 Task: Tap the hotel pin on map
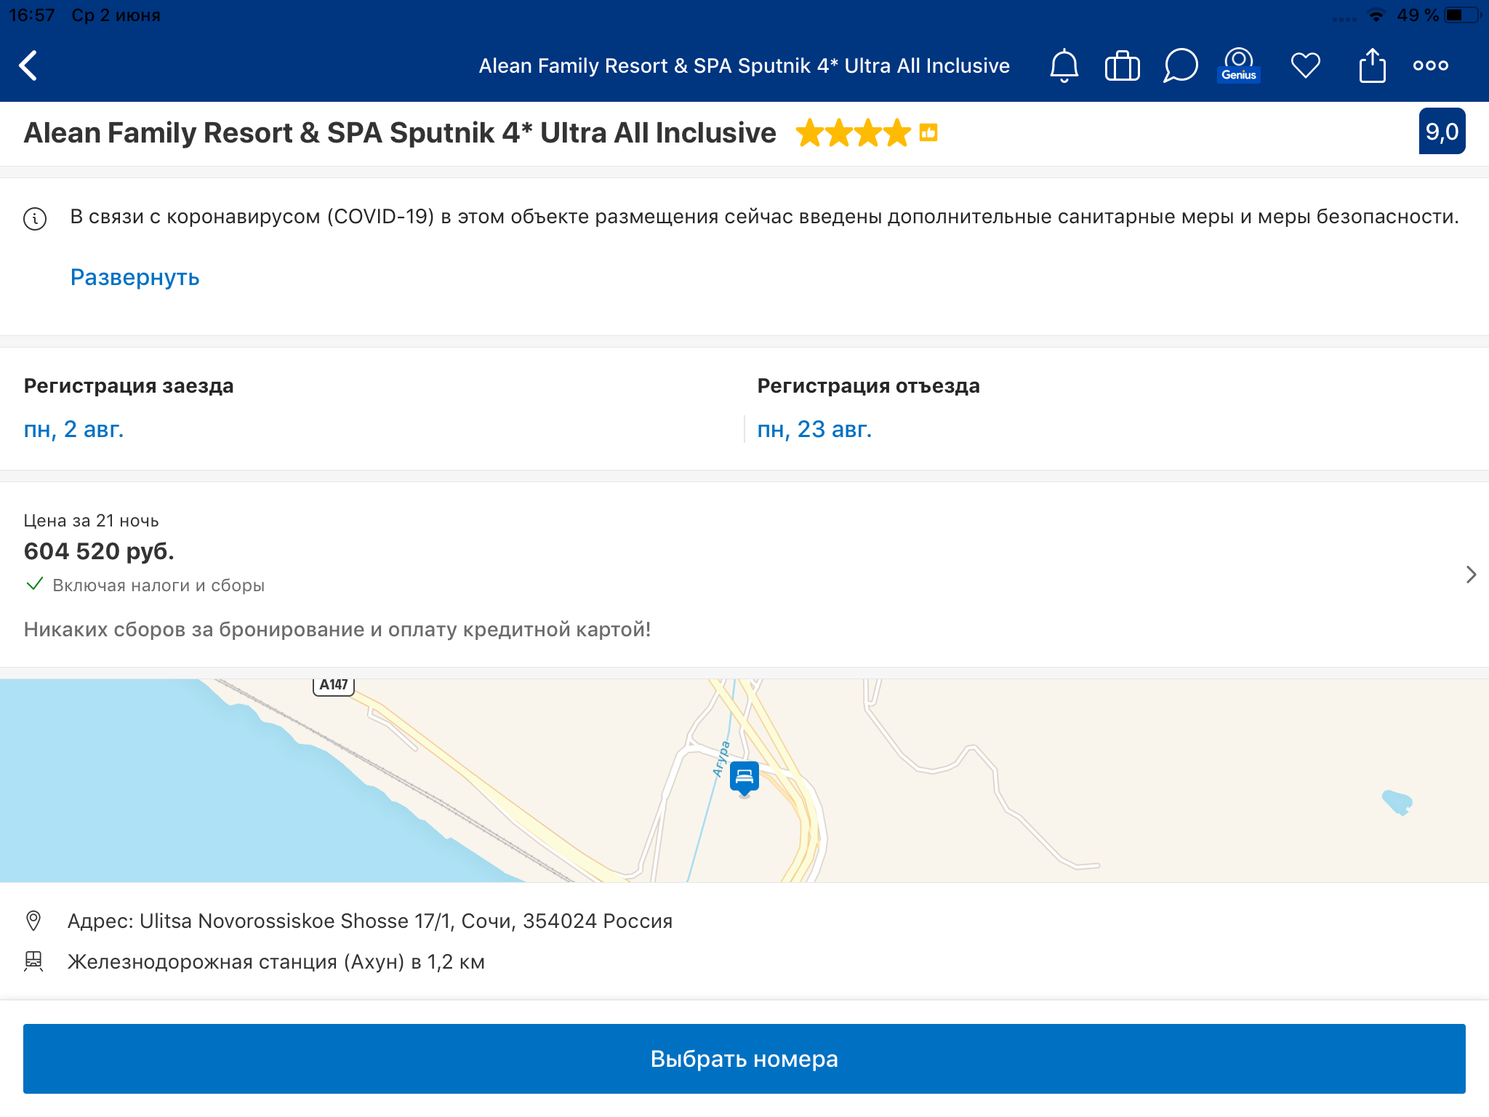tap(744, 777)
